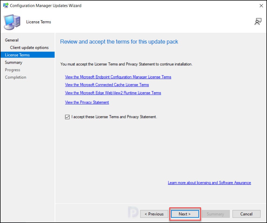
Task: Close the Configuration Manager Updates Wizard window
Action: [x=261, y=6]
